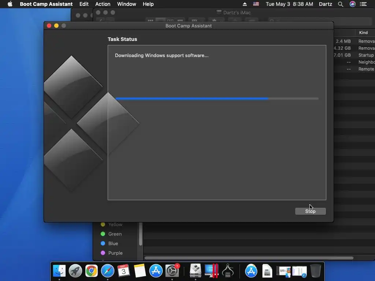This screenshot has width=375, height=281.
Task: Open Parallels Desktop from the Dock
Action: [x=212, y=271]
